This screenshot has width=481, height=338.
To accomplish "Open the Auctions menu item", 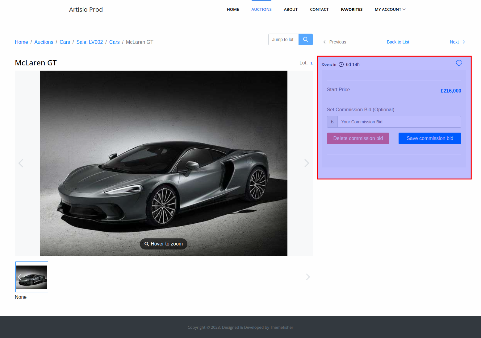I will [261, 10].
